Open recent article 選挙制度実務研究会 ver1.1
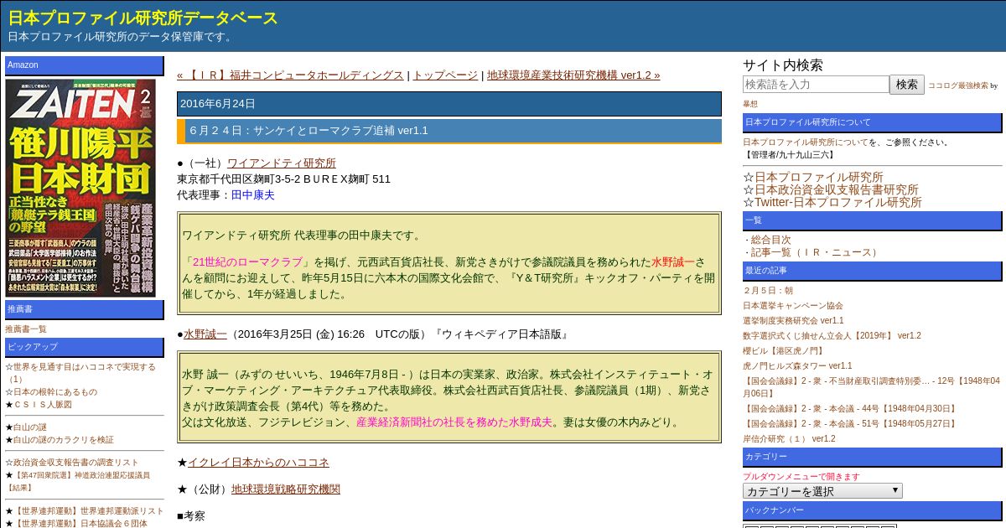Viewport: 1006px width, 528px height. tap(793, 321)
